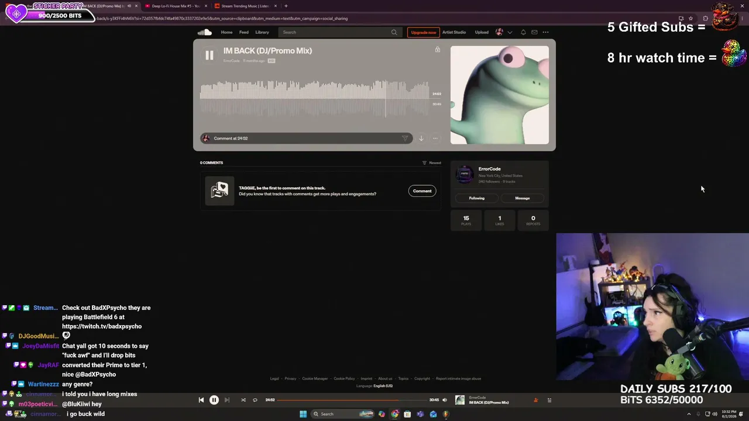Open track more options ellipsis
Image resolution: width=749 pixels, height=421 pixels.
[x=435, y=138]
